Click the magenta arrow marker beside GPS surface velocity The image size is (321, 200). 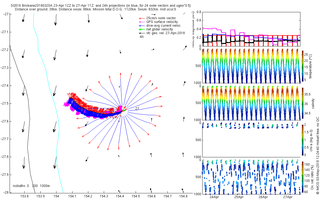point(142,22)
